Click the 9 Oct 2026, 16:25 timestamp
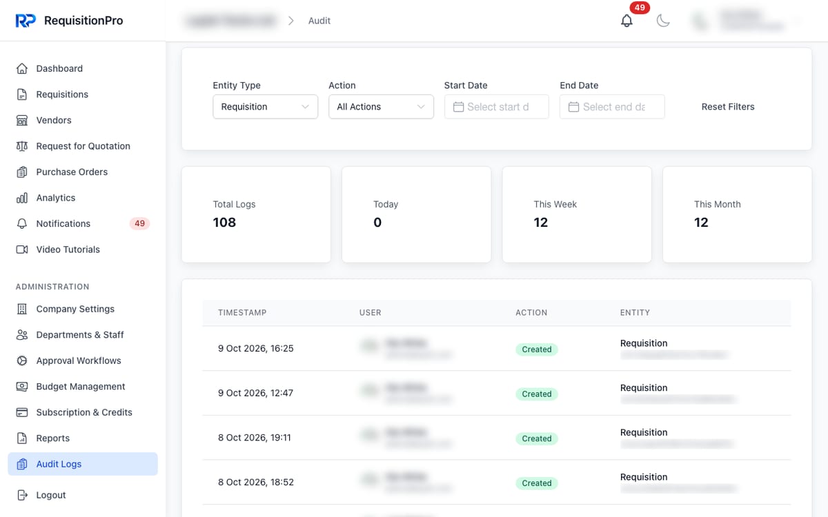The height and width of the screenshot is (517, 828). pyautogui.click(x=256, y=349)
